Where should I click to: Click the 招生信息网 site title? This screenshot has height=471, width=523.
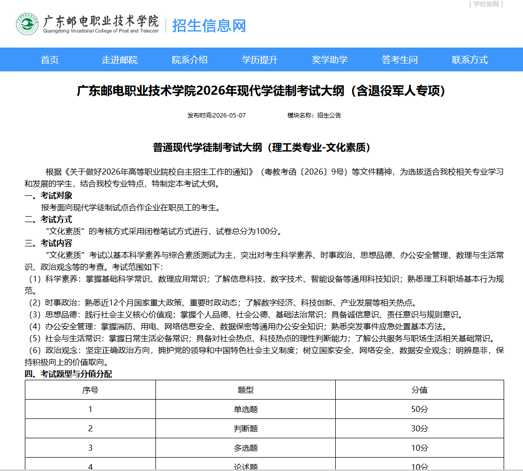point(209,26)
